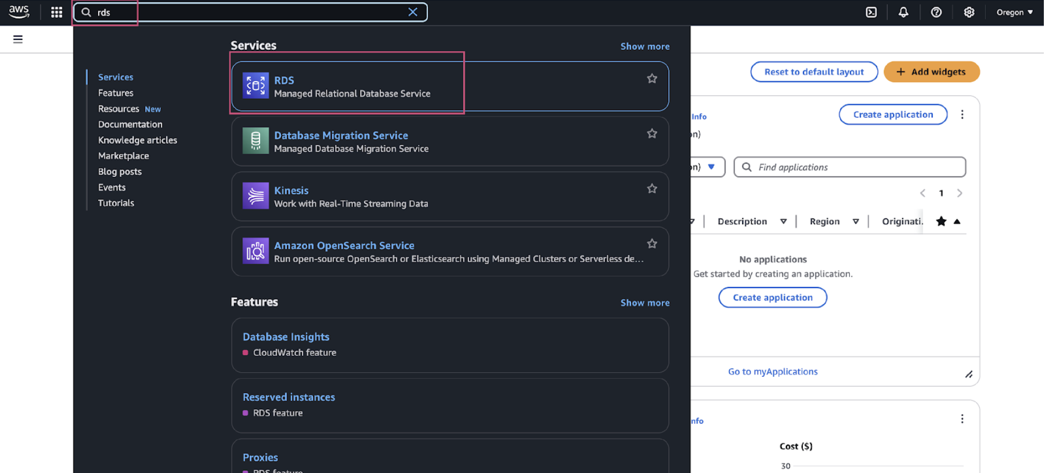Select the Knowledge articles category
This screenshot has width=1045, height=473.
[x=138, y=140]
